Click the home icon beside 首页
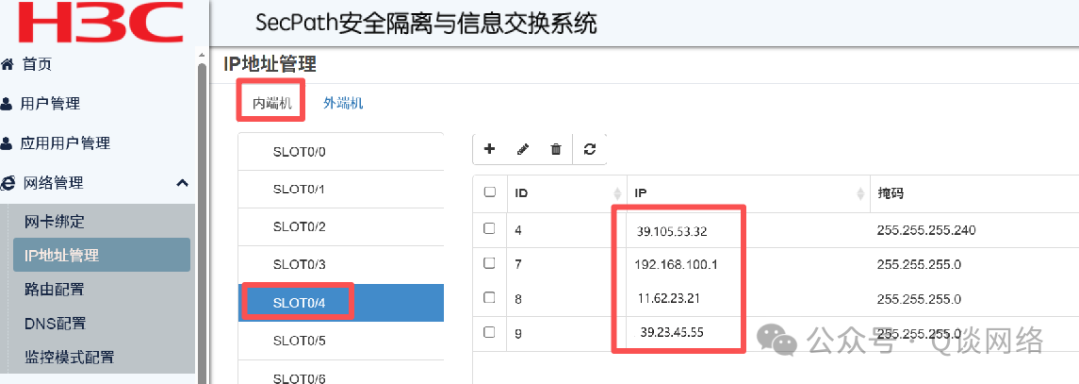 [x=8, y=65]
